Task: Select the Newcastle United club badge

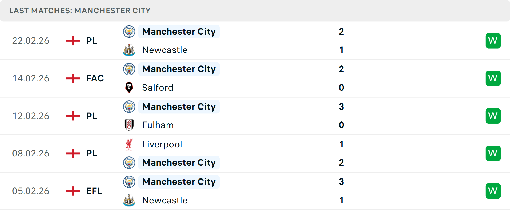Action: 129,50
